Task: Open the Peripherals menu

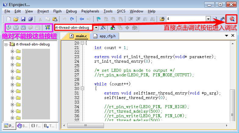Action: (x=90, y=11)
